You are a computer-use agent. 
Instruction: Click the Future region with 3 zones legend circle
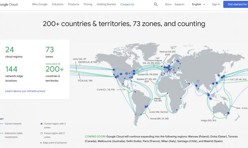42,133
